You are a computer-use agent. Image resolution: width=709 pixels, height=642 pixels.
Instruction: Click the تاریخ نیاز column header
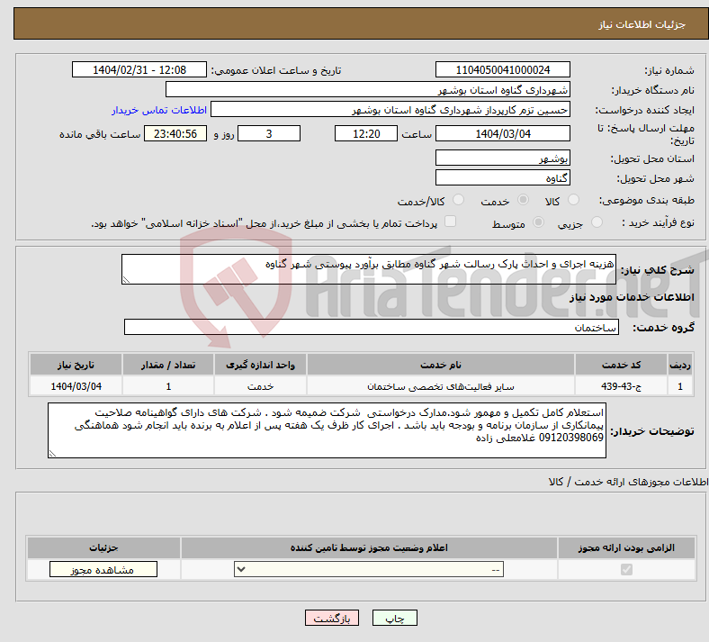(x=76, y=365)
